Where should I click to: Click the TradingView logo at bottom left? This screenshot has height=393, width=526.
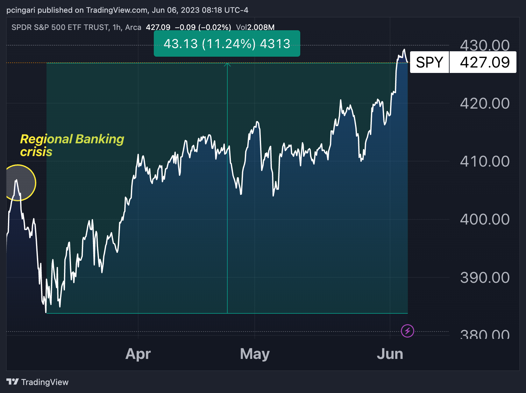coord(38,382)
